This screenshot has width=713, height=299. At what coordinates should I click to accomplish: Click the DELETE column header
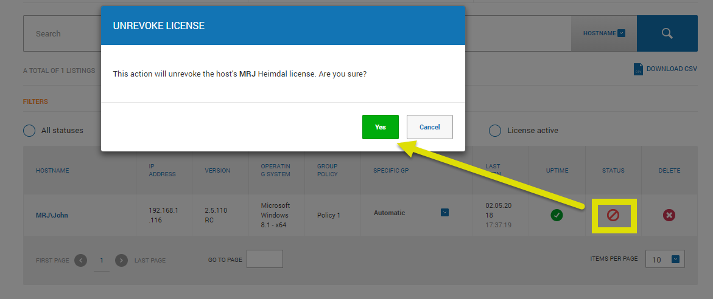(x=669, y=171)
